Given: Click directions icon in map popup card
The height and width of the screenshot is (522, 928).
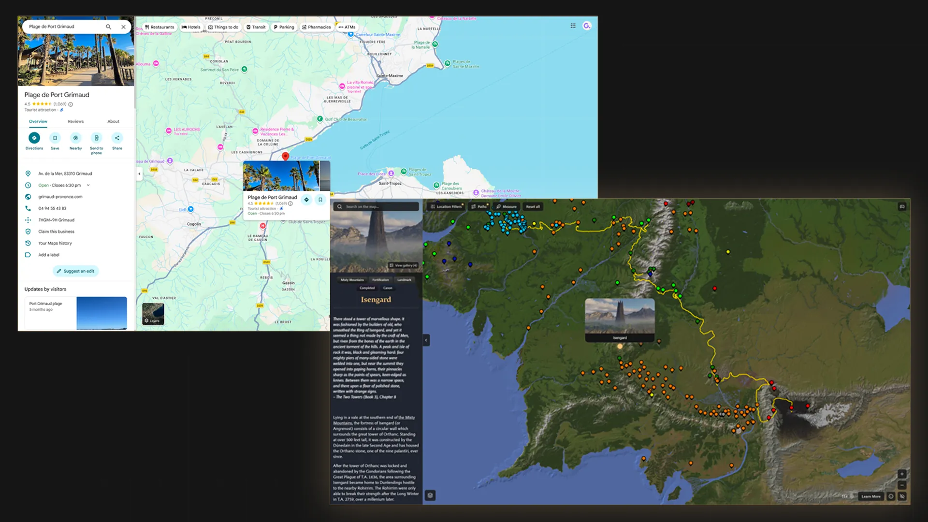Looking at the screenshot, I should click(306, 200).
